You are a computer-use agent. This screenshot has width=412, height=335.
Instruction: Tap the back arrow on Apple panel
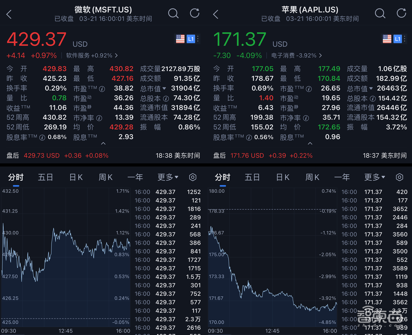pos(215,15)
